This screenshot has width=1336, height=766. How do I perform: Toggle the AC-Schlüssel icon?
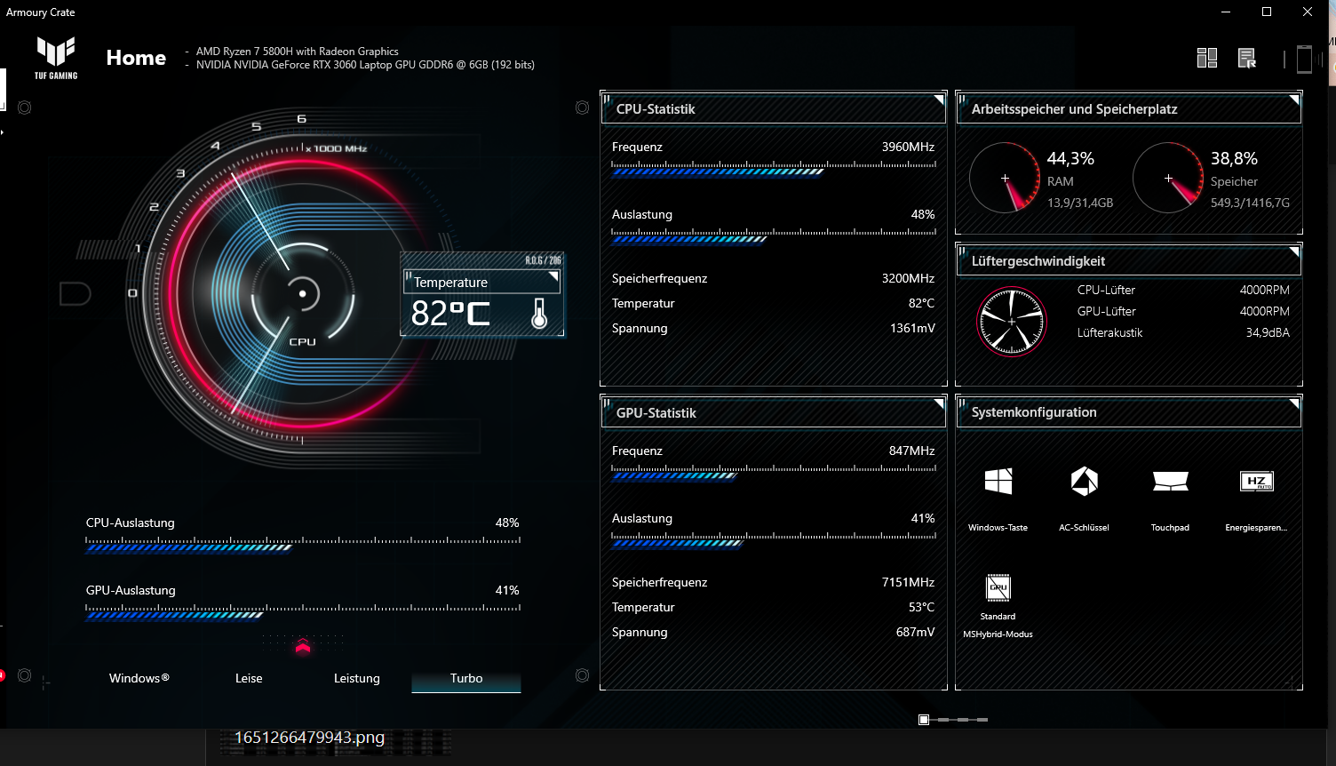tap(1085, 481)
